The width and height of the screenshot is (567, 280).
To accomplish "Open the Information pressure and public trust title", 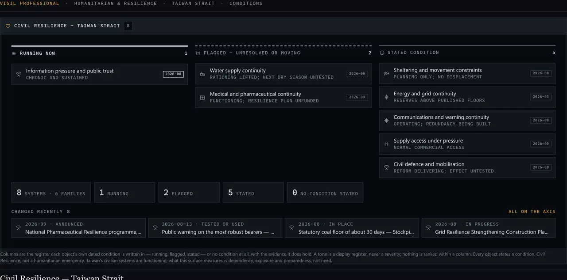I will 70,71.
